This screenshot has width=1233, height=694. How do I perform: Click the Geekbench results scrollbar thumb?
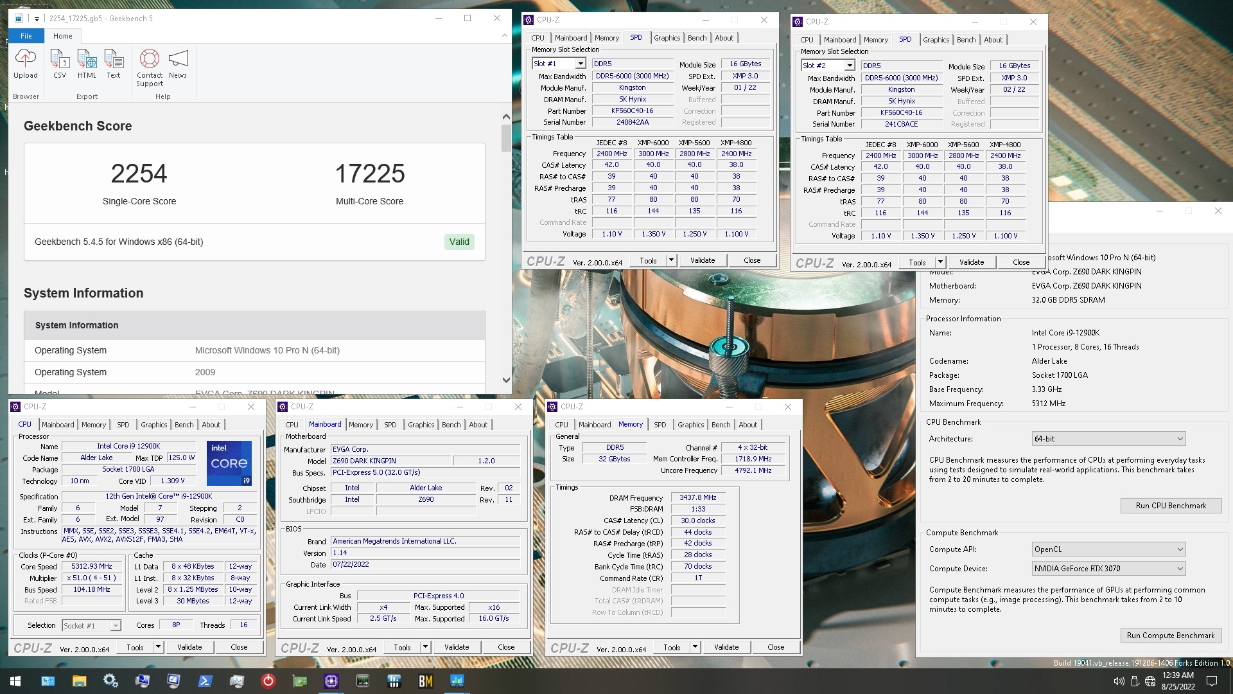pos(506,138)
